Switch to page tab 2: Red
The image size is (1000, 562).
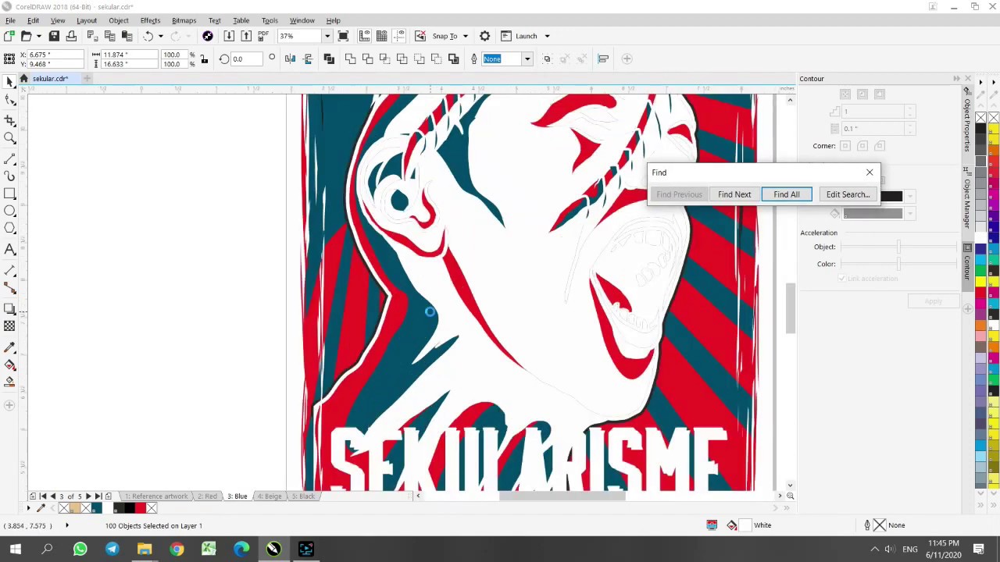(x=207, y=496)
